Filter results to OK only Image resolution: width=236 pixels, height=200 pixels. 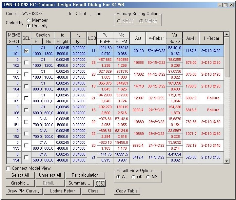[133, 177]
